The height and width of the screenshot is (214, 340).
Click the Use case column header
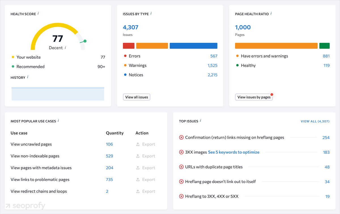coord(19,133)
